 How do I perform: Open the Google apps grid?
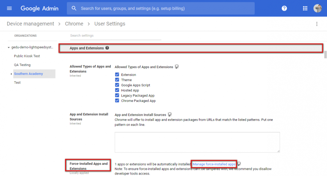[305, 8]
